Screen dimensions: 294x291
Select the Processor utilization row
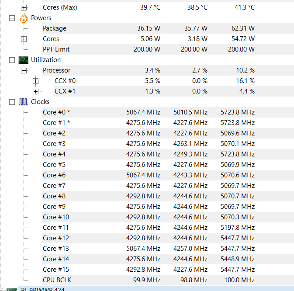click(168, 70)
